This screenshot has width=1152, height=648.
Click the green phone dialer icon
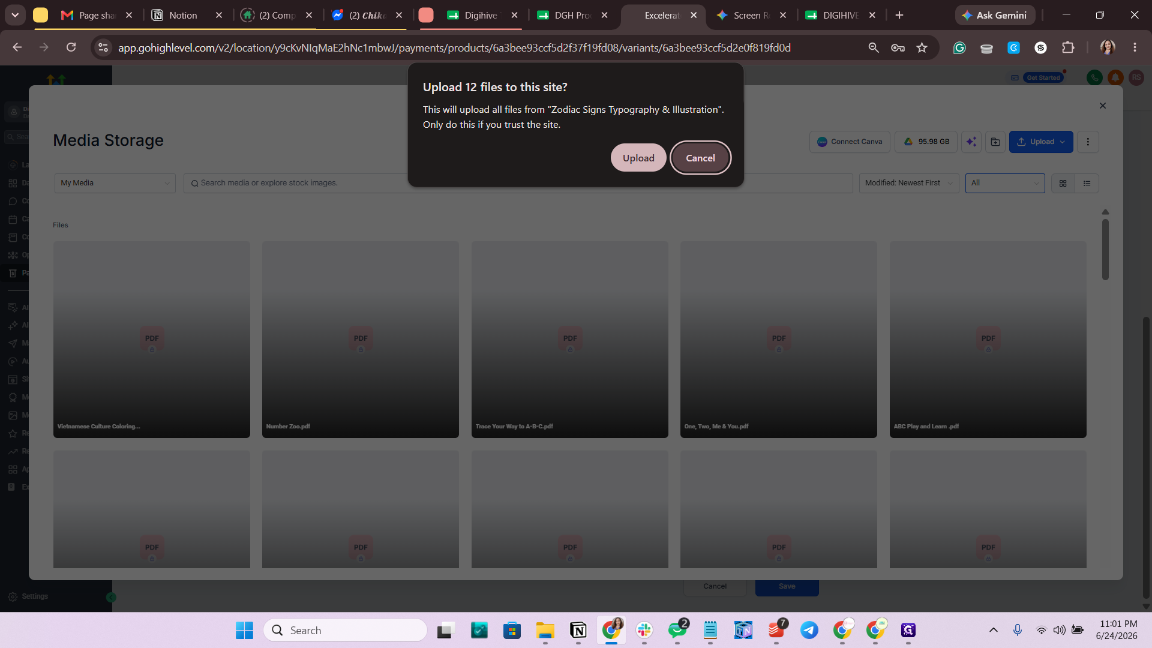click(x=1094, y=77)
